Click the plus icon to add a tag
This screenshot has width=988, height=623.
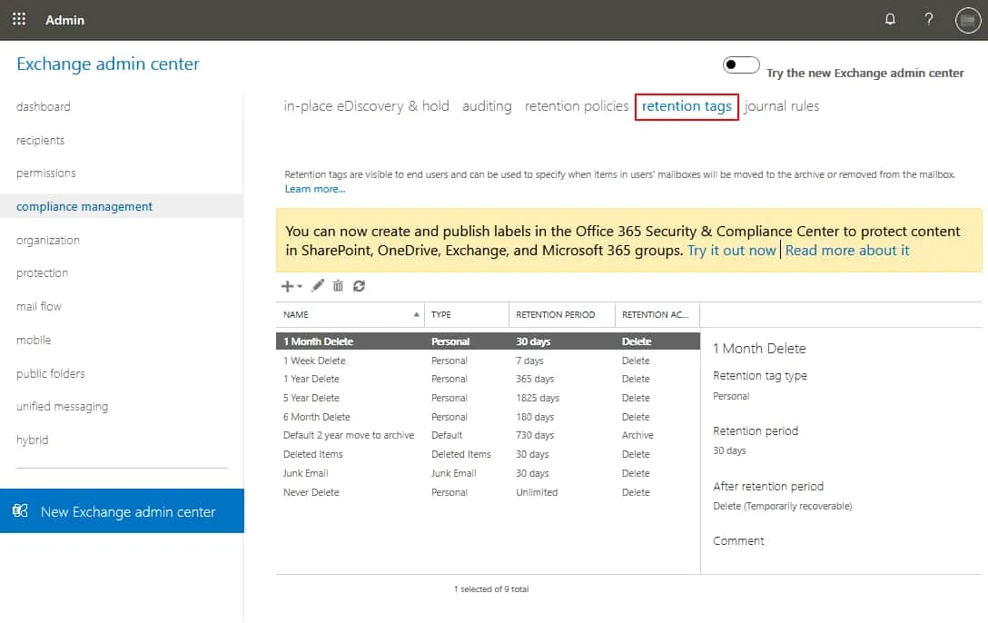[x=288, y=286]
